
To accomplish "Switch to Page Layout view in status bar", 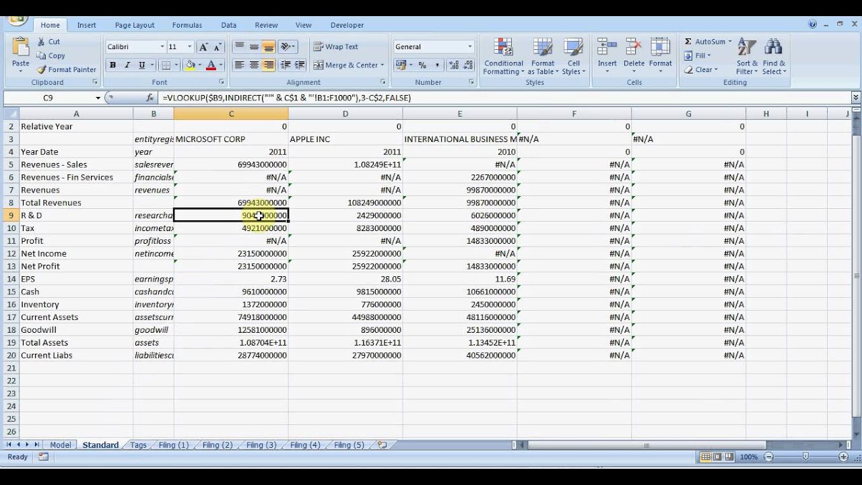I will (717, 457).
